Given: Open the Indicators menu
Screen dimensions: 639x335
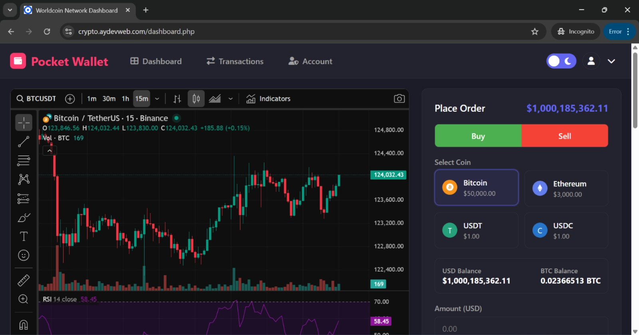Looking at the screenshot, I should [268, 99].
